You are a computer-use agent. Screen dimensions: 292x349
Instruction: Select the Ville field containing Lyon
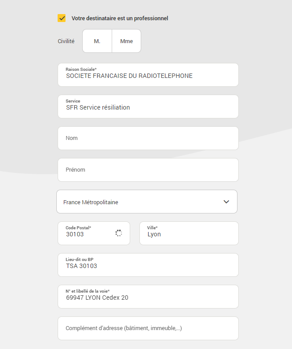click(x=189, y=234)
